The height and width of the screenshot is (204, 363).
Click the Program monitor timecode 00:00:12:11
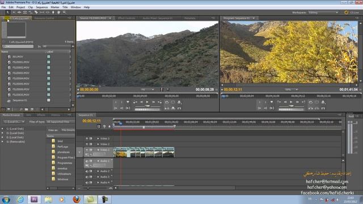click(x=233, y=90)
